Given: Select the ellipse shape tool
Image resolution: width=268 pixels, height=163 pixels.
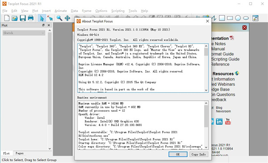Looking at the screenshot, I should tap(246, 18).
